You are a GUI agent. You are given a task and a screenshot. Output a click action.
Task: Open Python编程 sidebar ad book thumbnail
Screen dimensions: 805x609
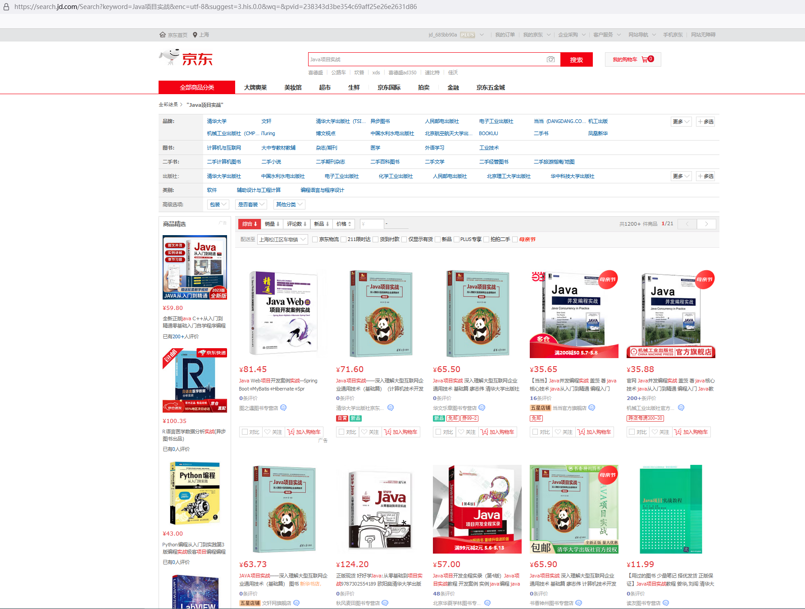(195, 493)
